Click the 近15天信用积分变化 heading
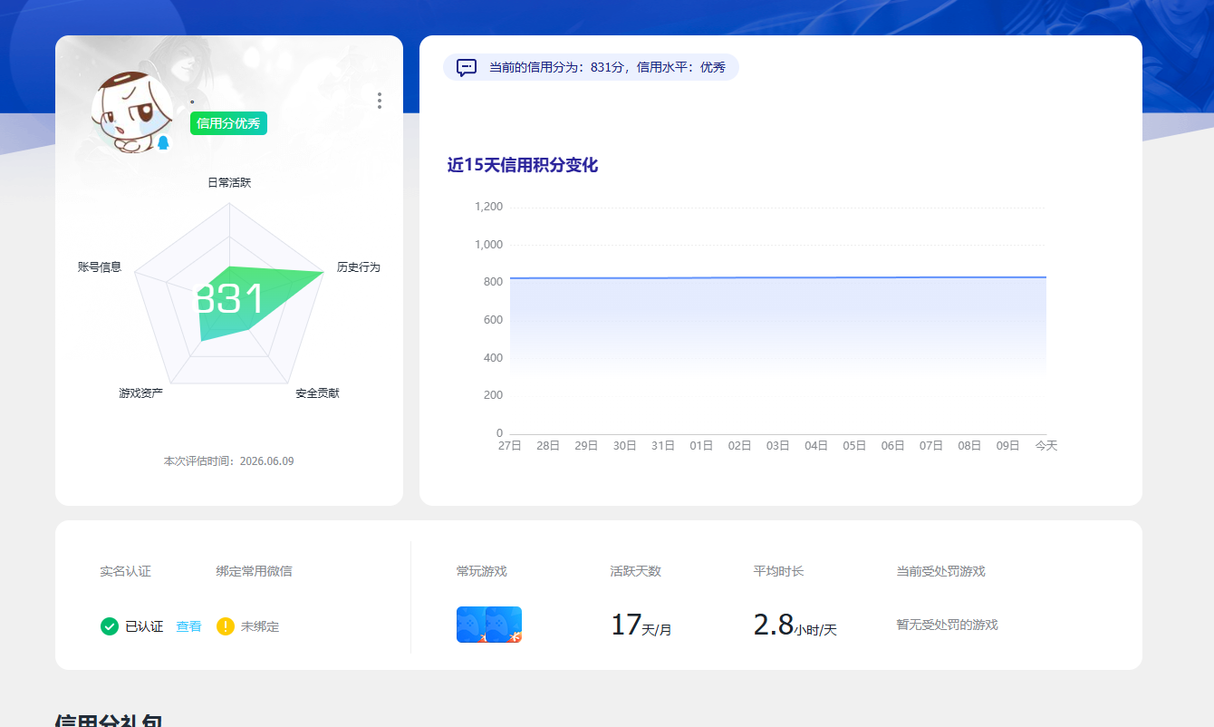Screen dimensions: 1214x727 click(522, 165)
